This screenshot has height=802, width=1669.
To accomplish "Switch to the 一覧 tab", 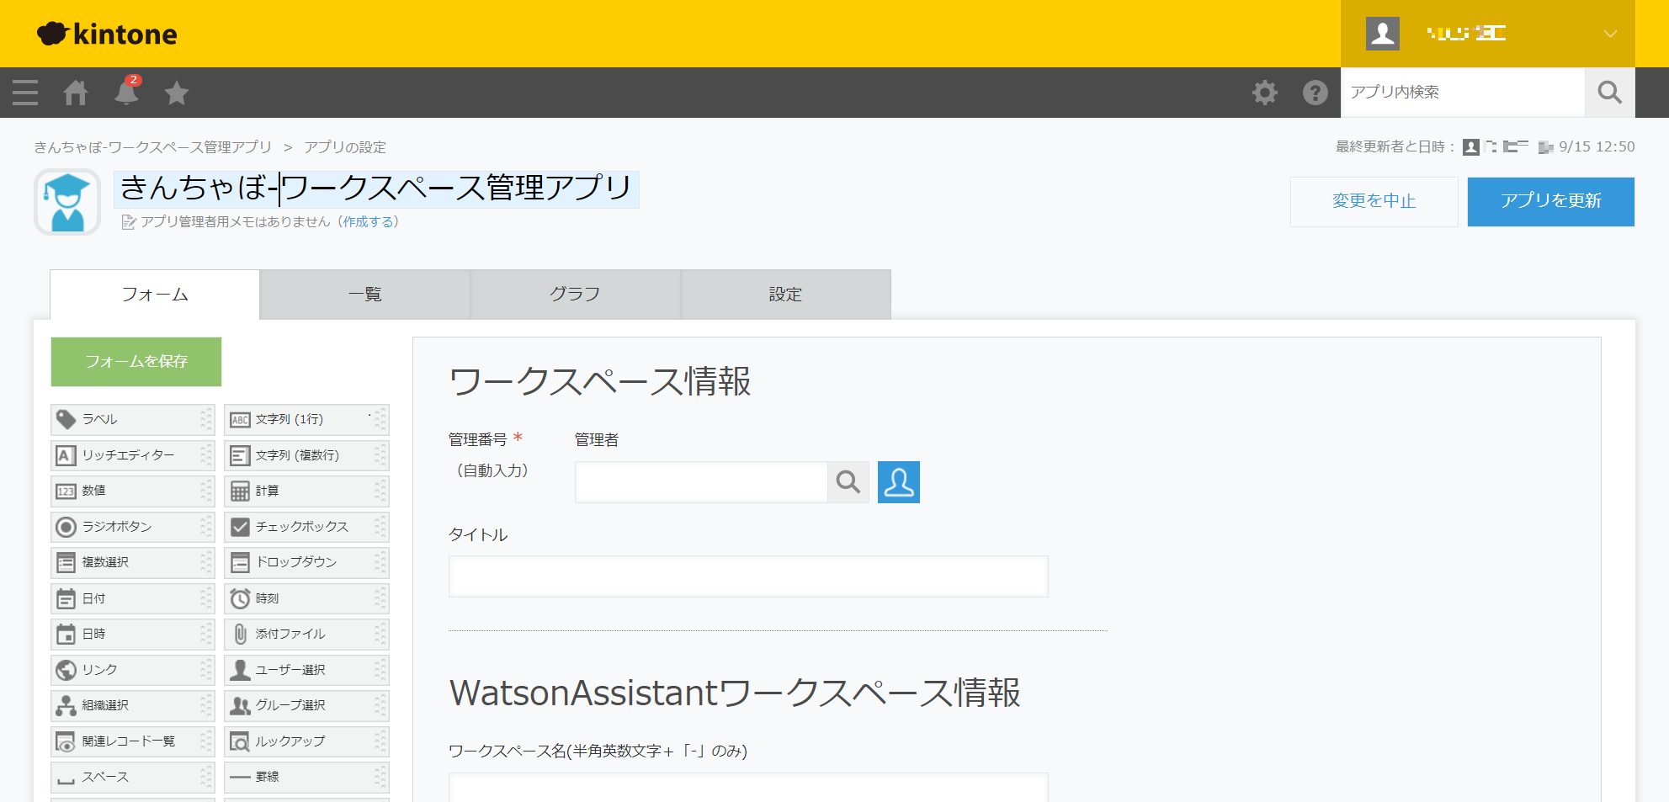I will [x=364, y=295].
